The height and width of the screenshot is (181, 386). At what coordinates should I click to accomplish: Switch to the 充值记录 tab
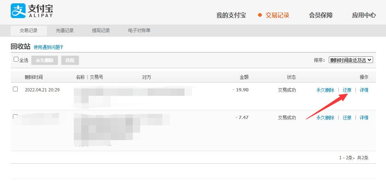pyautogui.click(x=65, y=31)
